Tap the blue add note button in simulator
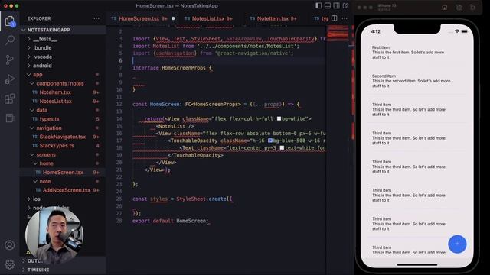490x275 pixels. (x=457, y=244)
